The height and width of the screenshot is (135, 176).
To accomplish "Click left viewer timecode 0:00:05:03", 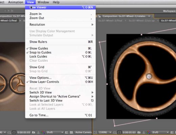I will (24, 132).
